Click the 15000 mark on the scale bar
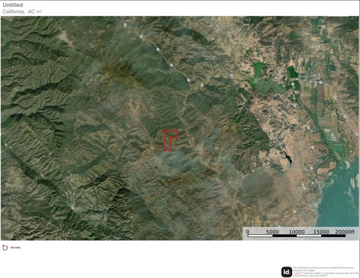Viewport: 360px width, 278px height. pyautogui.click(x=321, y=232)
